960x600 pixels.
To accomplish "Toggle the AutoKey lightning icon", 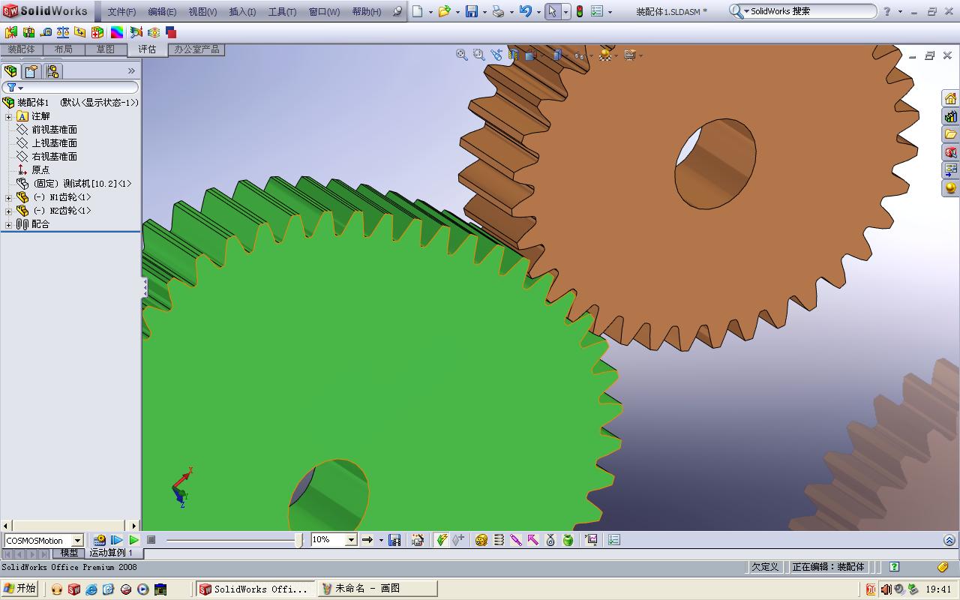I will tap(442, 540).
